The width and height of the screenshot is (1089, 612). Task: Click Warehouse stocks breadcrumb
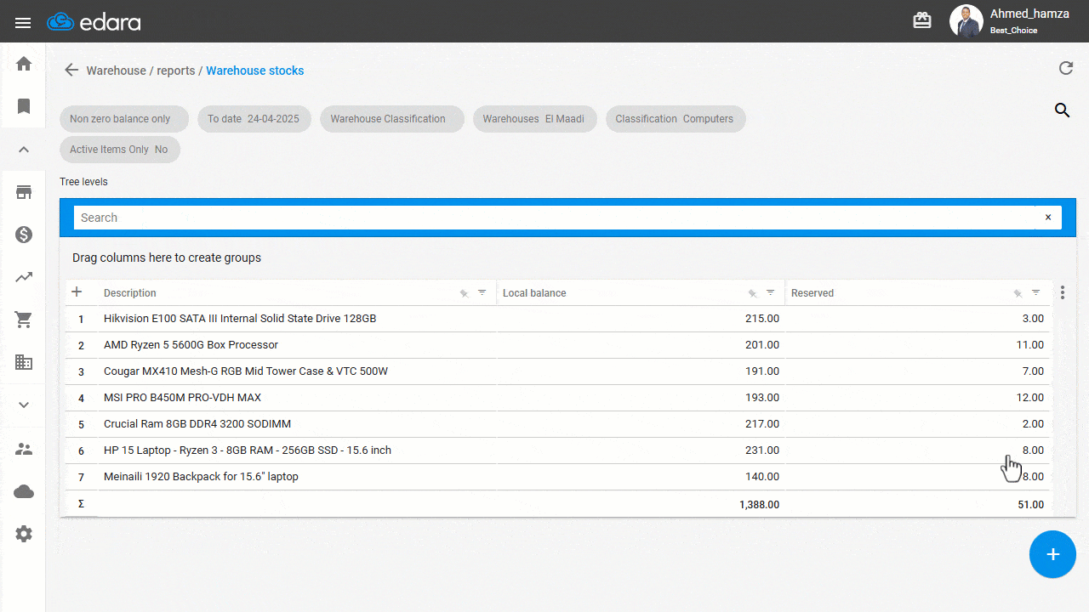coord(255,71)
